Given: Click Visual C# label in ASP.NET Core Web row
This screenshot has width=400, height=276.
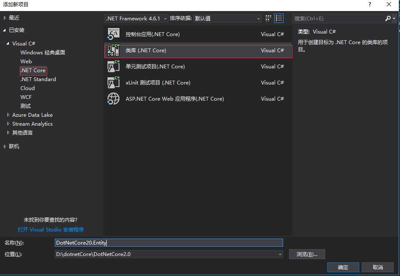Looking at the screenshot, I should [272, 99].
